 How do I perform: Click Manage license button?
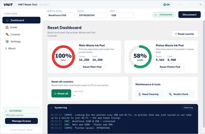(x=22, y=121)
